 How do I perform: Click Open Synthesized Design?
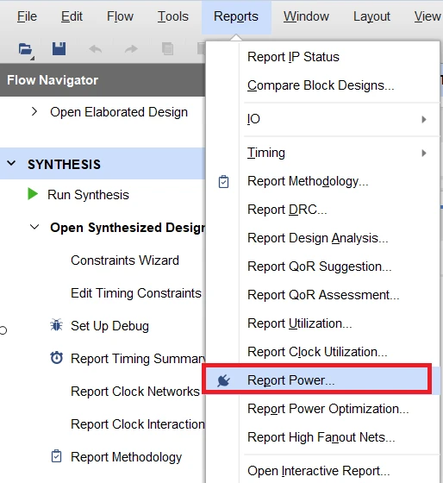click(128, 228)
